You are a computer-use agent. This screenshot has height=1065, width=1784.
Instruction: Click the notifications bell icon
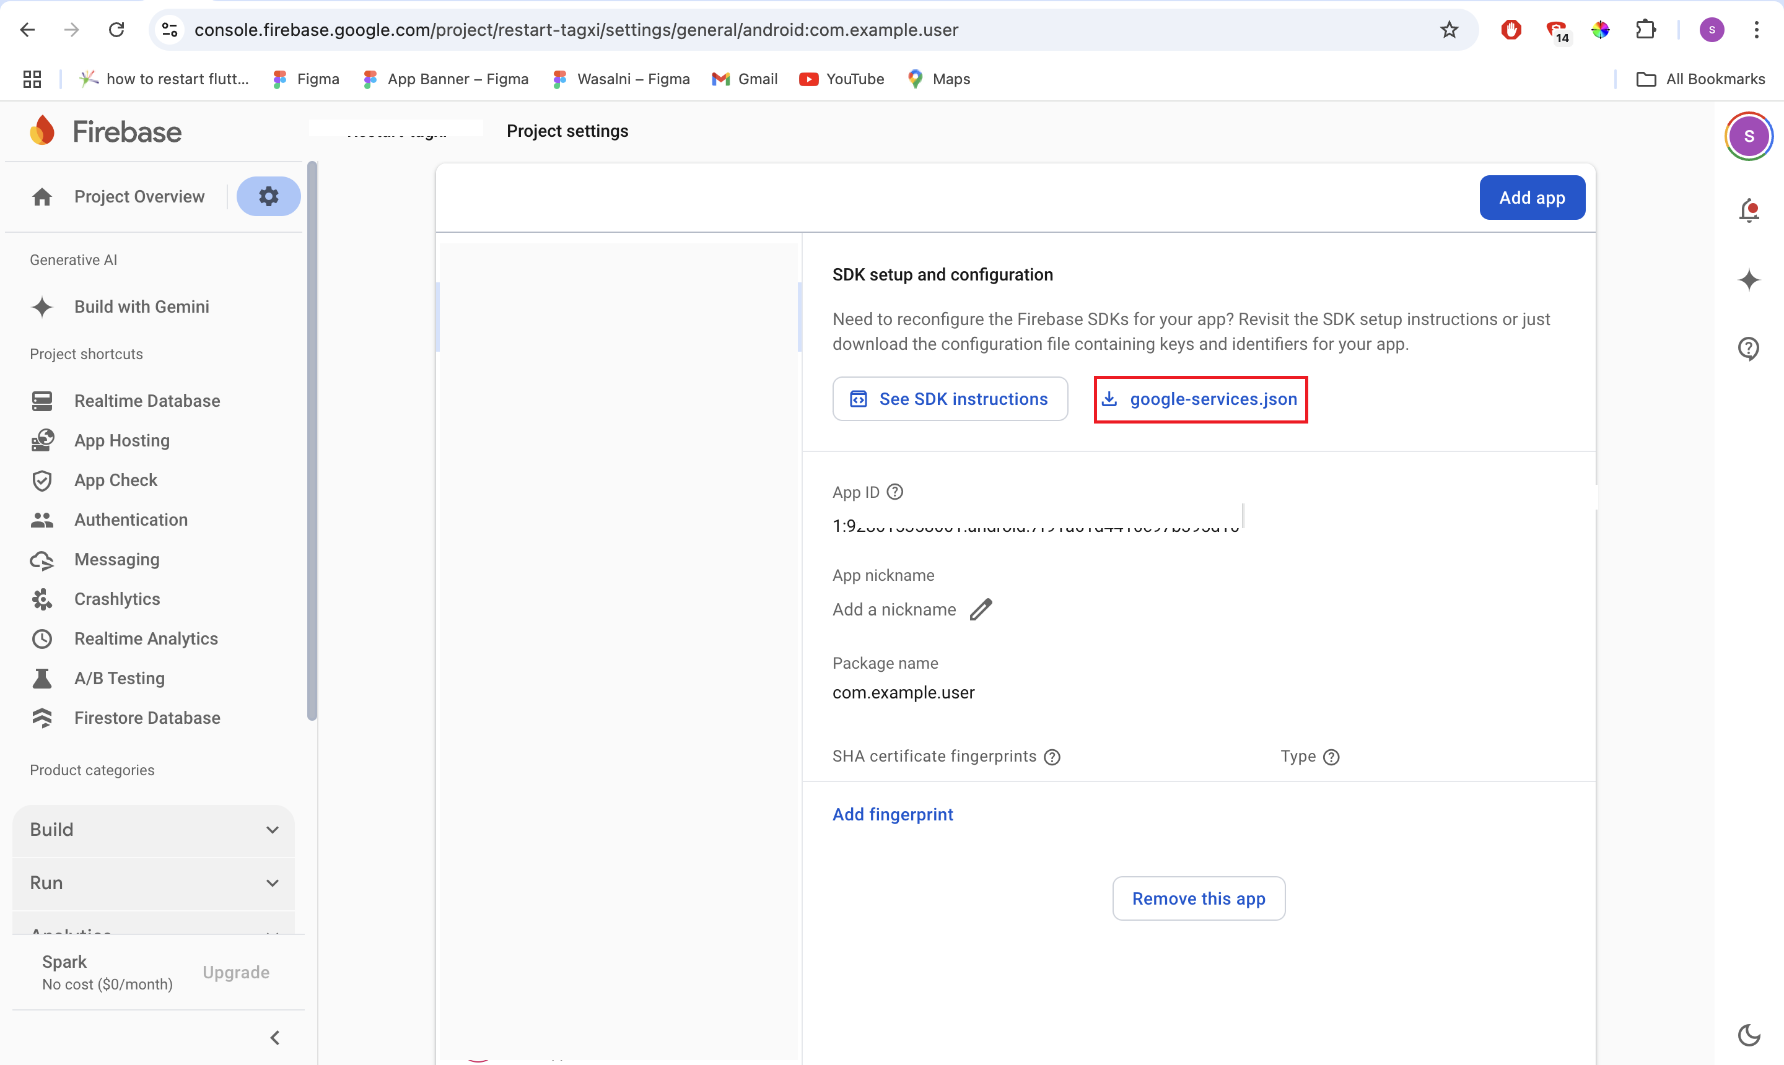click(x=1749, y=211)
